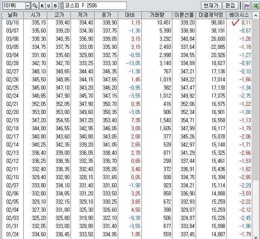Expand the 101W6 code dropdown arrow
The width and height of the screenshot is (260, 239).
tap(27, 6)
